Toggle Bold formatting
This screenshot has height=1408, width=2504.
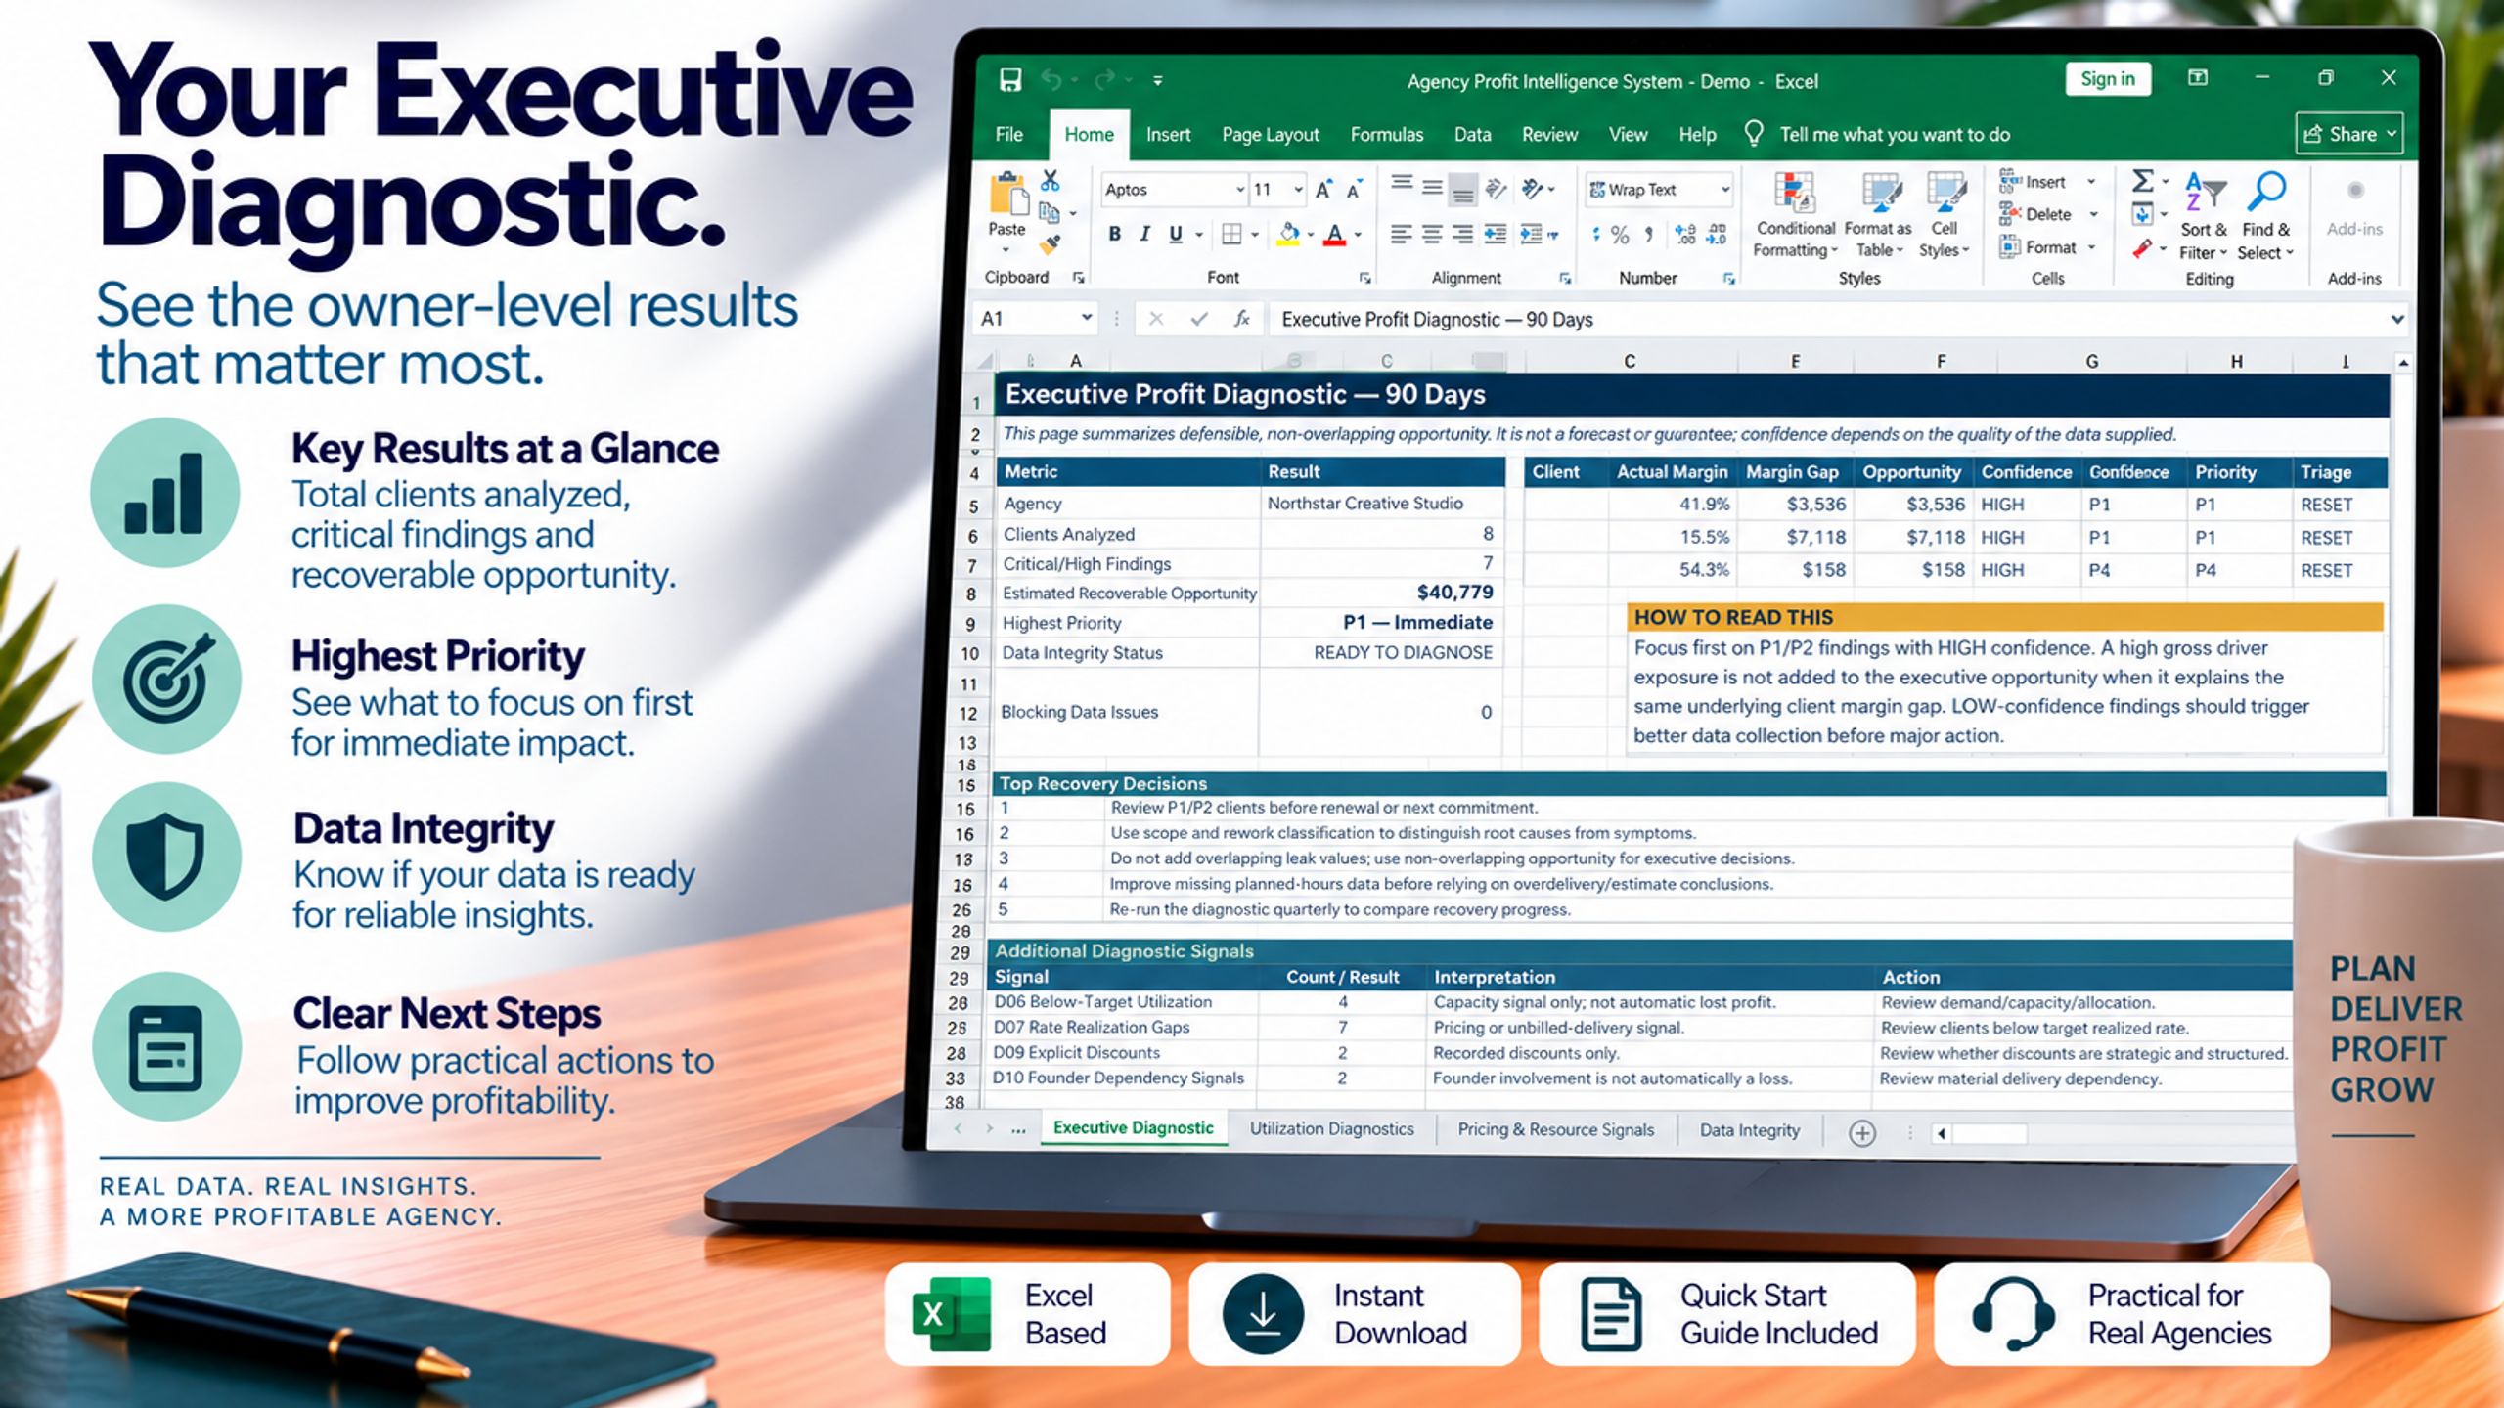pyautogui.click(x=1114, y=235)
